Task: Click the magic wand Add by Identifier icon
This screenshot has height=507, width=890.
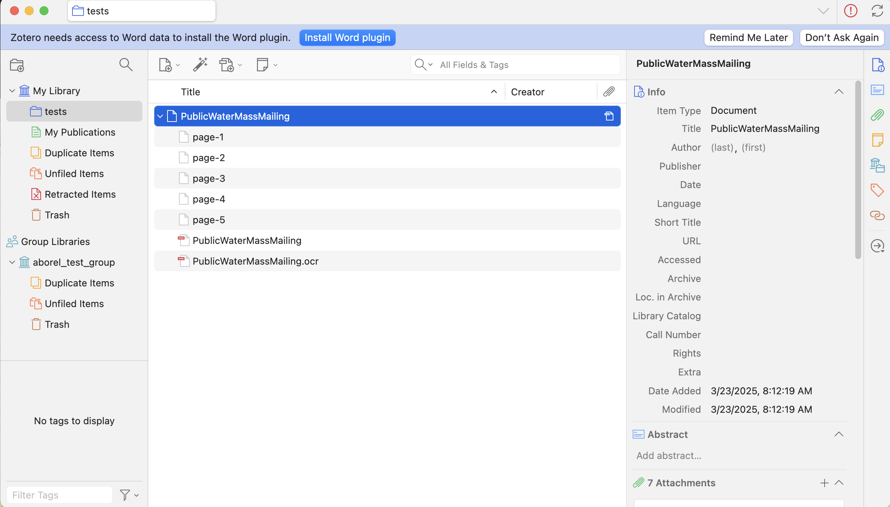Action: (200, 65)
